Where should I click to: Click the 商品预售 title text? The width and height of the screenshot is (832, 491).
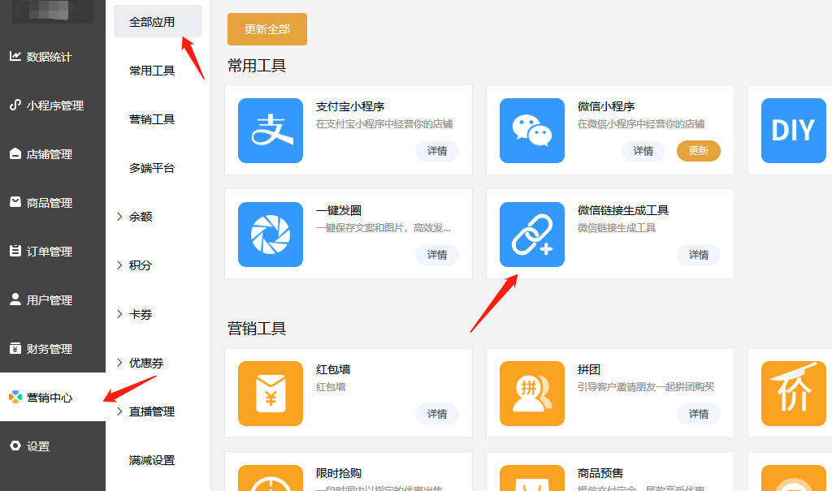[600, 473]
